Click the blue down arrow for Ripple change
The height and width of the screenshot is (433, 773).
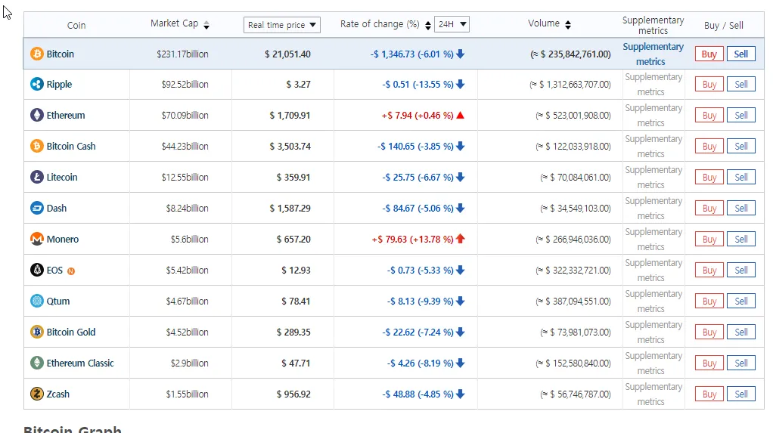point(461,84)
